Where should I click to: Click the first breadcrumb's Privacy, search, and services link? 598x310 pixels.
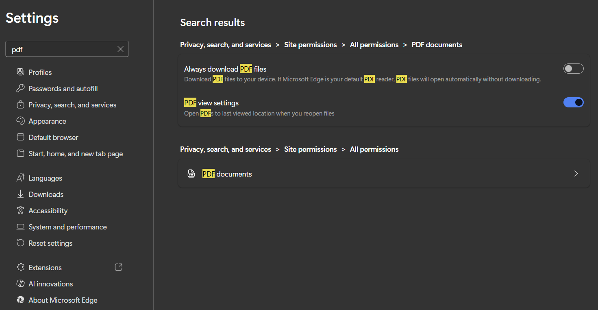[226, 45]
